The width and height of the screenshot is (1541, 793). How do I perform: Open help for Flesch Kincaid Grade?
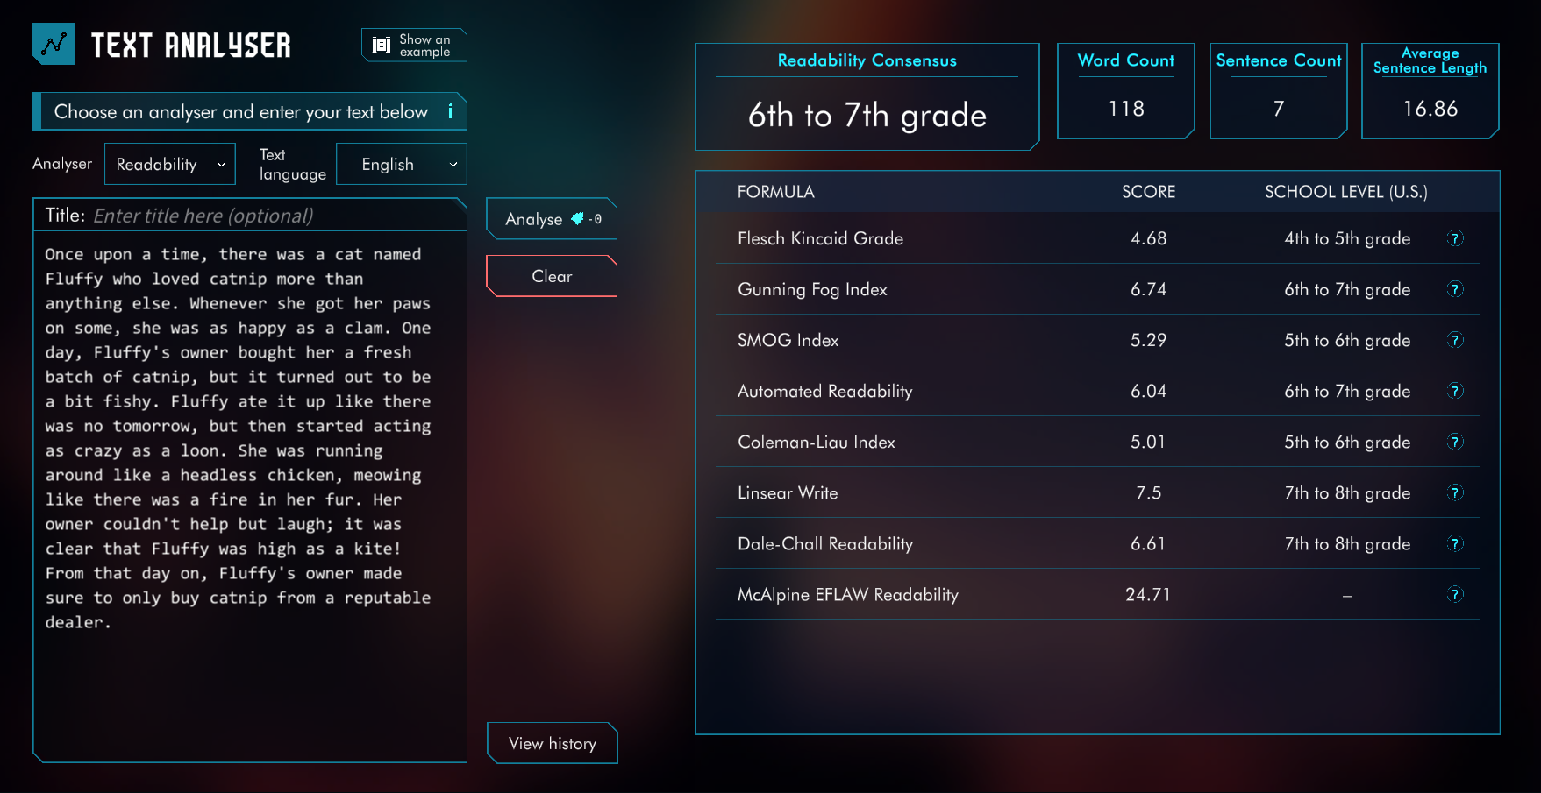point(1455,238)
